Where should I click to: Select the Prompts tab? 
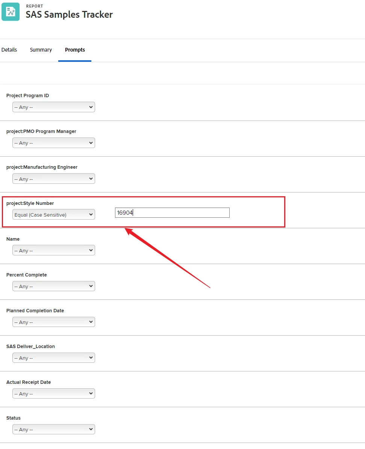click(x=75, y=50)
